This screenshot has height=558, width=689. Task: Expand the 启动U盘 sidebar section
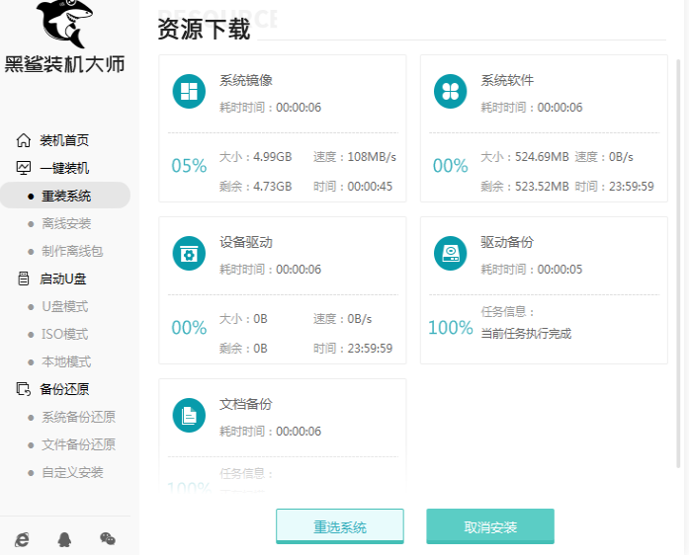coord(63,279)
